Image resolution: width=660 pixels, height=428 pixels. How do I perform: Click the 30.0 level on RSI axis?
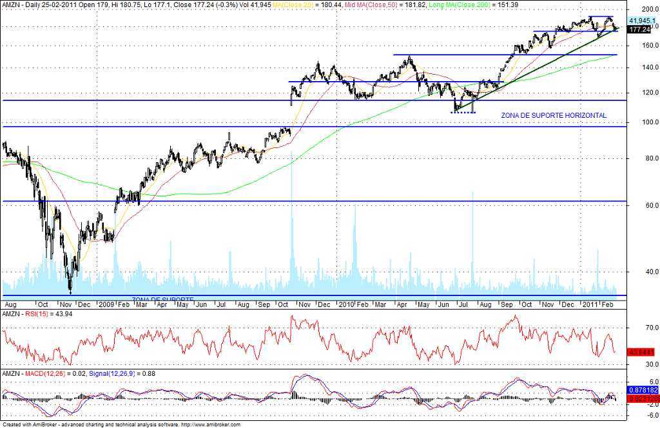652,364
